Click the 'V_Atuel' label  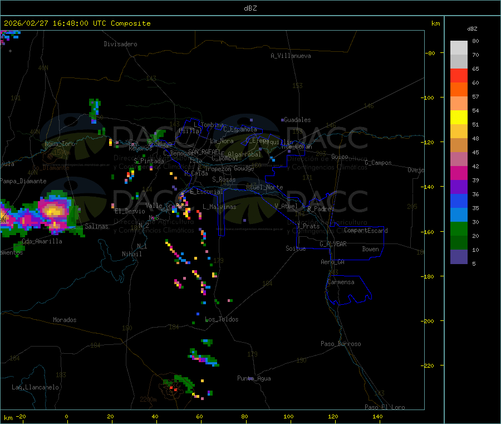click(286, 206)
